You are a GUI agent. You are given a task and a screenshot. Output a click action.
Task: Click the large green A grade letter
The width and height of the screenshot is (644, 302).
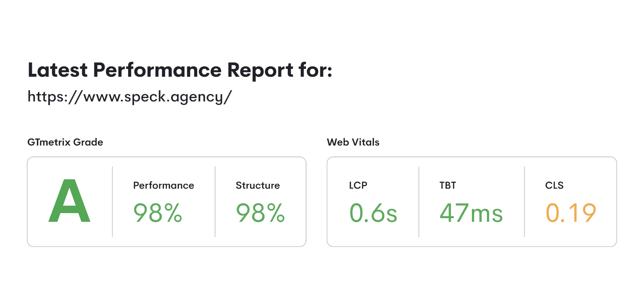click(69, 201)
